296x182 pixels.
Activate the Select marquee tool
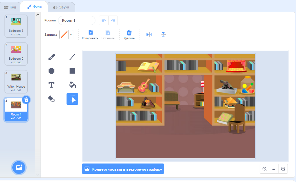[72, 99]
